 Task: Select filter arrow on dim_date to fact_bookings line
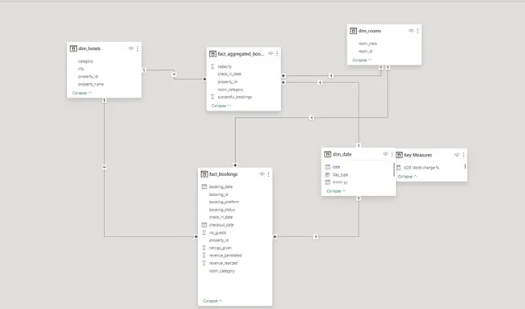pyautogui.click(x=316, y=236)
